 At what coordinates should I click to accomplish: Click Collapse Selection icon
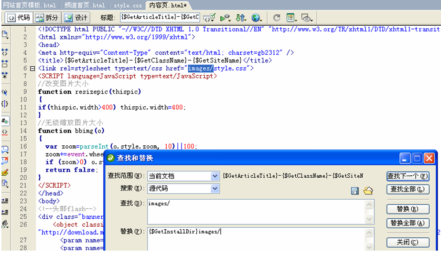tap(5, 63)
